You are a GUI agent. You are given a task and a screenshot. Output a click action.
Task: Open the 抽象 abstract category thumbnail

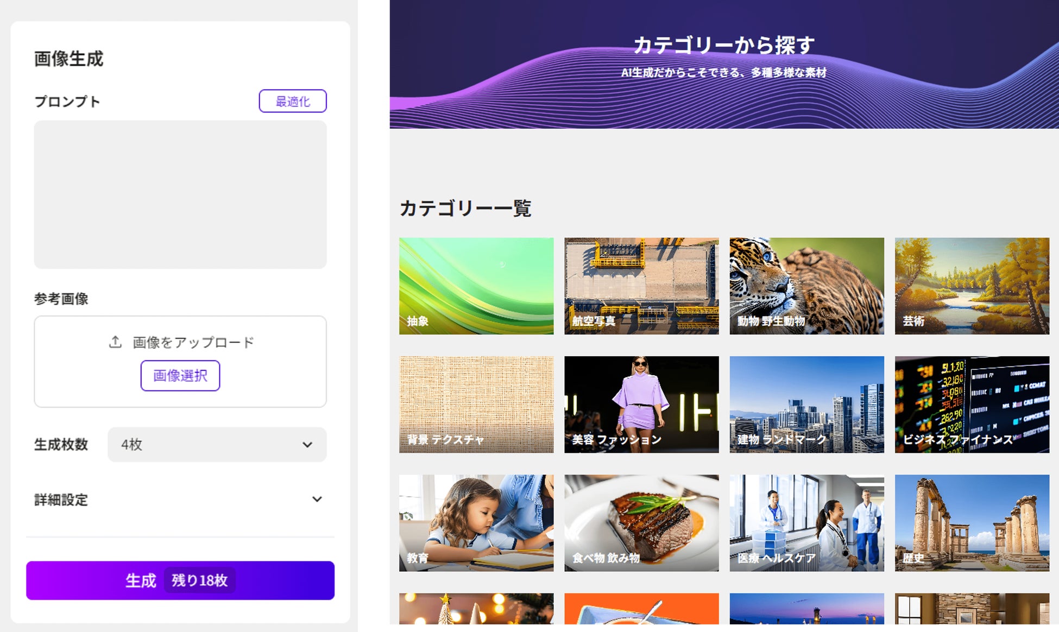(476, 286)
